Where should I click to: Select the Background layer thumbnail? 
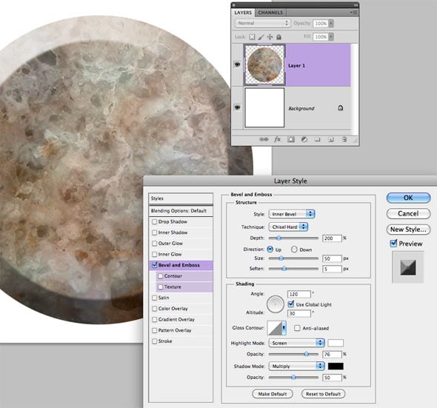click(x=264, y=107)
